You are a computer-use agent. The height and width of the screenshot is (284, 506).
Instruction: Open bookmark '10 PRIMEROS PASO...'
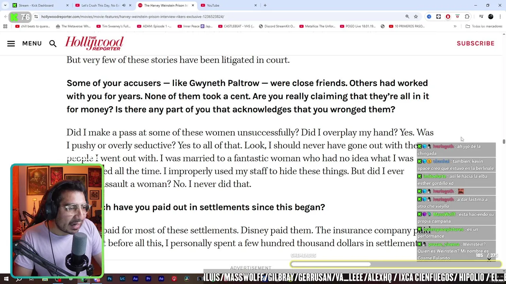tap(407, 26)
